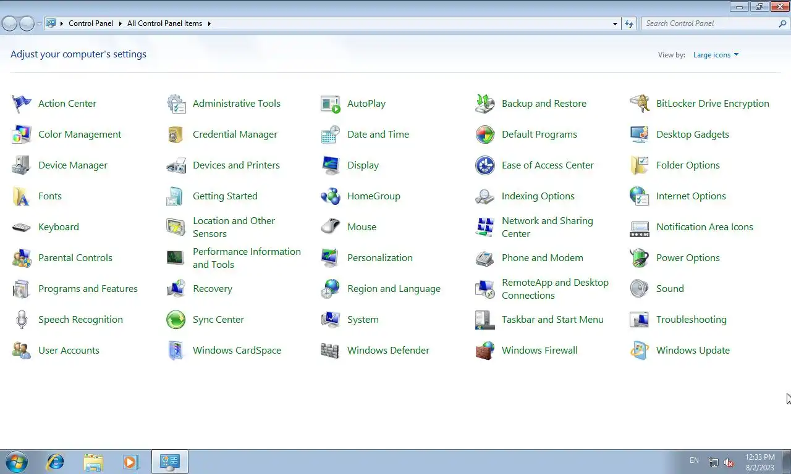Click the muted volume tray icon
This screenshot has width=791, height=474.
[x=729, y=462]
